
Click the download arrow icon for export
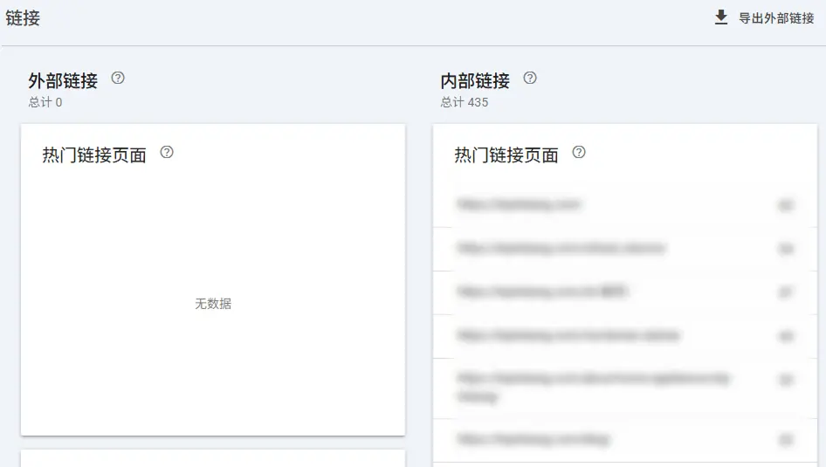(x=721, y=17)
